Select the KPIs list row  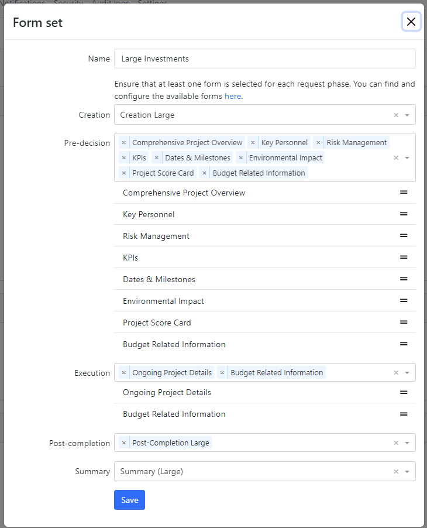point(265,257)
